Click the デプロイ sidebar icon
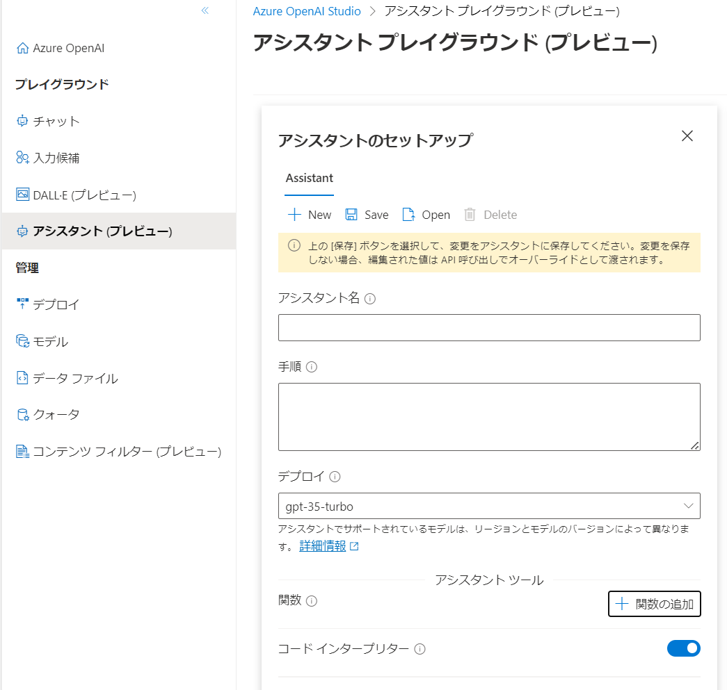Screen dimensions: 727x690 click(x=22, y=304)
